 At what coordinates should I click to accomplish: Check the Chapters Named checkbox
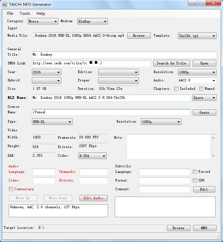(201, 88)
